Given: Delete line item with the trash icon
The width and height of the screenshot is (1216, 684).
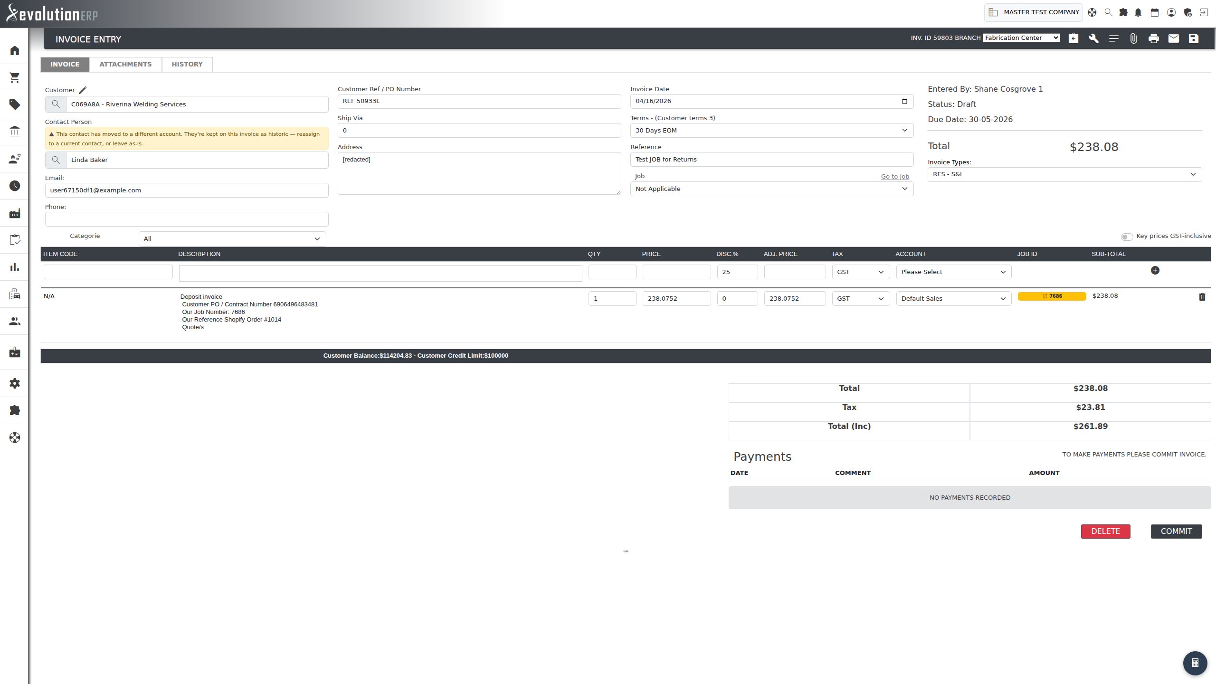Looking at the screenshot, I should pos(1202,297).
